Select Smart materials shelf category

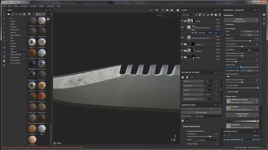coord(16,55)
